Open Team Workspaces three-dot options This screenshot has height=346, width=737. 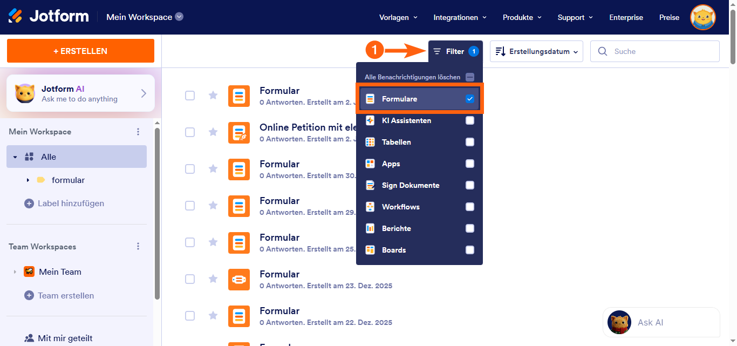(x=138, y=246)
